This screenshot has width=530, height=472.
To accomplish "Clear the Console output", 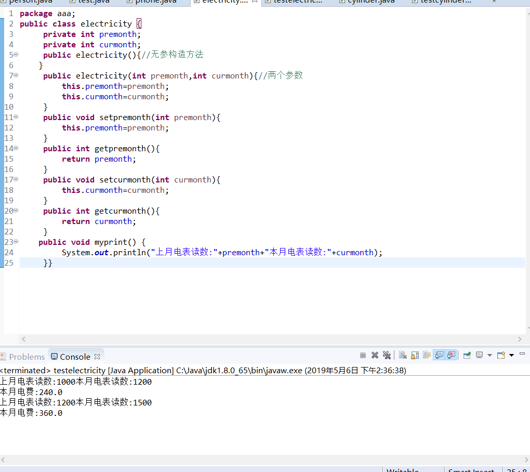I will (x=403, y=356).
